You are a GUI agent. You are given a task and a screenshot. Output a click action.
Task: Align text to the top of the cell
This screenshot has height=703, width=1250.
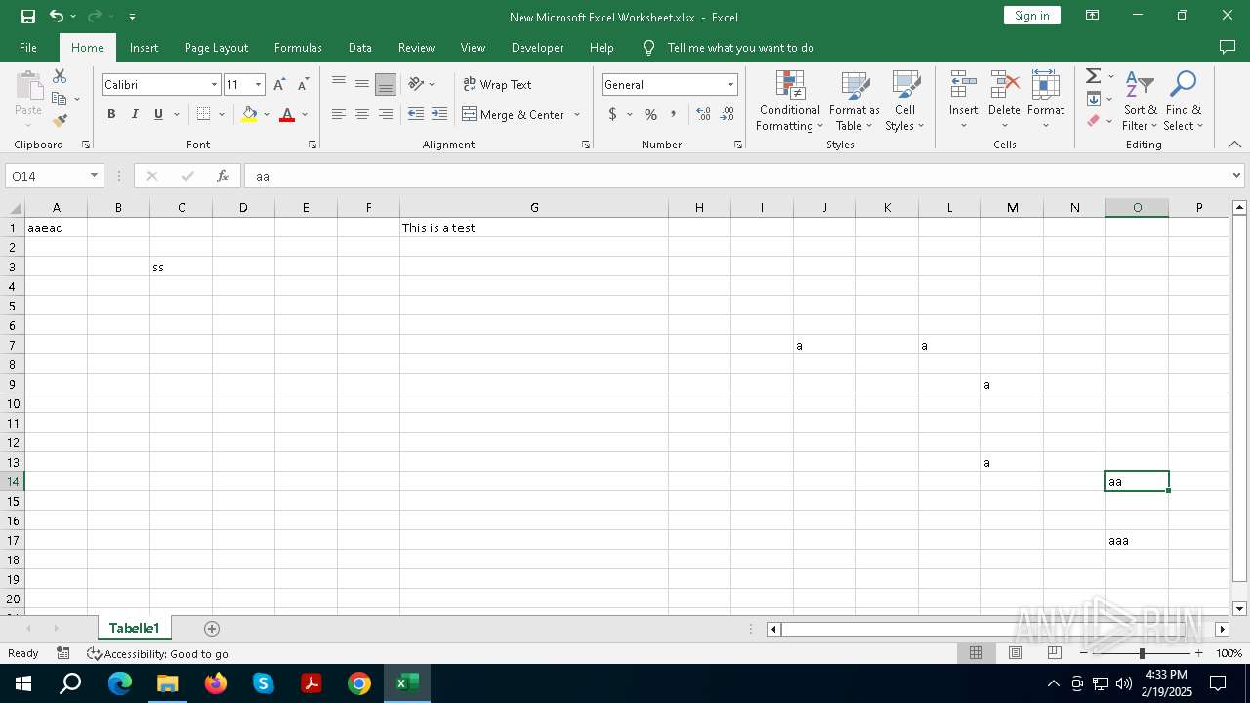point(339,84)
